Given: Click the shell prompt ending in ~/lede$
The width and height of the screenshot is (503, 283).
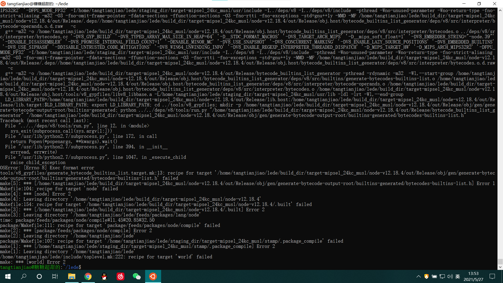Looking at the screenshot, I should [x=41, y=267].
